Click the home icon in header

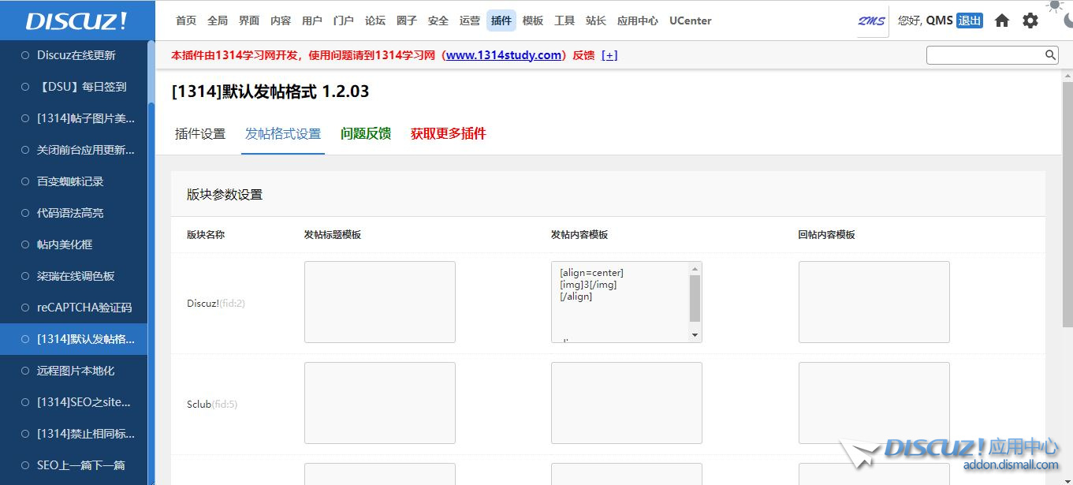click(1002, 21)
